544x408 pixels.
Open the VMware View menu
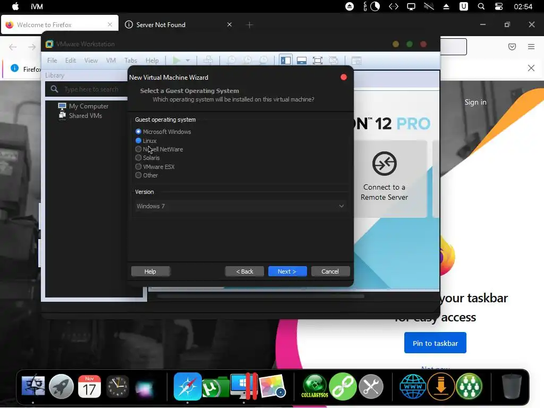[x=91, y=61]
